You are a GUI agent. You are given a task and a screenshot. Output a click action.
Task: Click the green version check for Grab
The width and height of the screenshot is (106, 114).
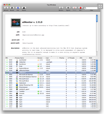click(x=38, y=66)
